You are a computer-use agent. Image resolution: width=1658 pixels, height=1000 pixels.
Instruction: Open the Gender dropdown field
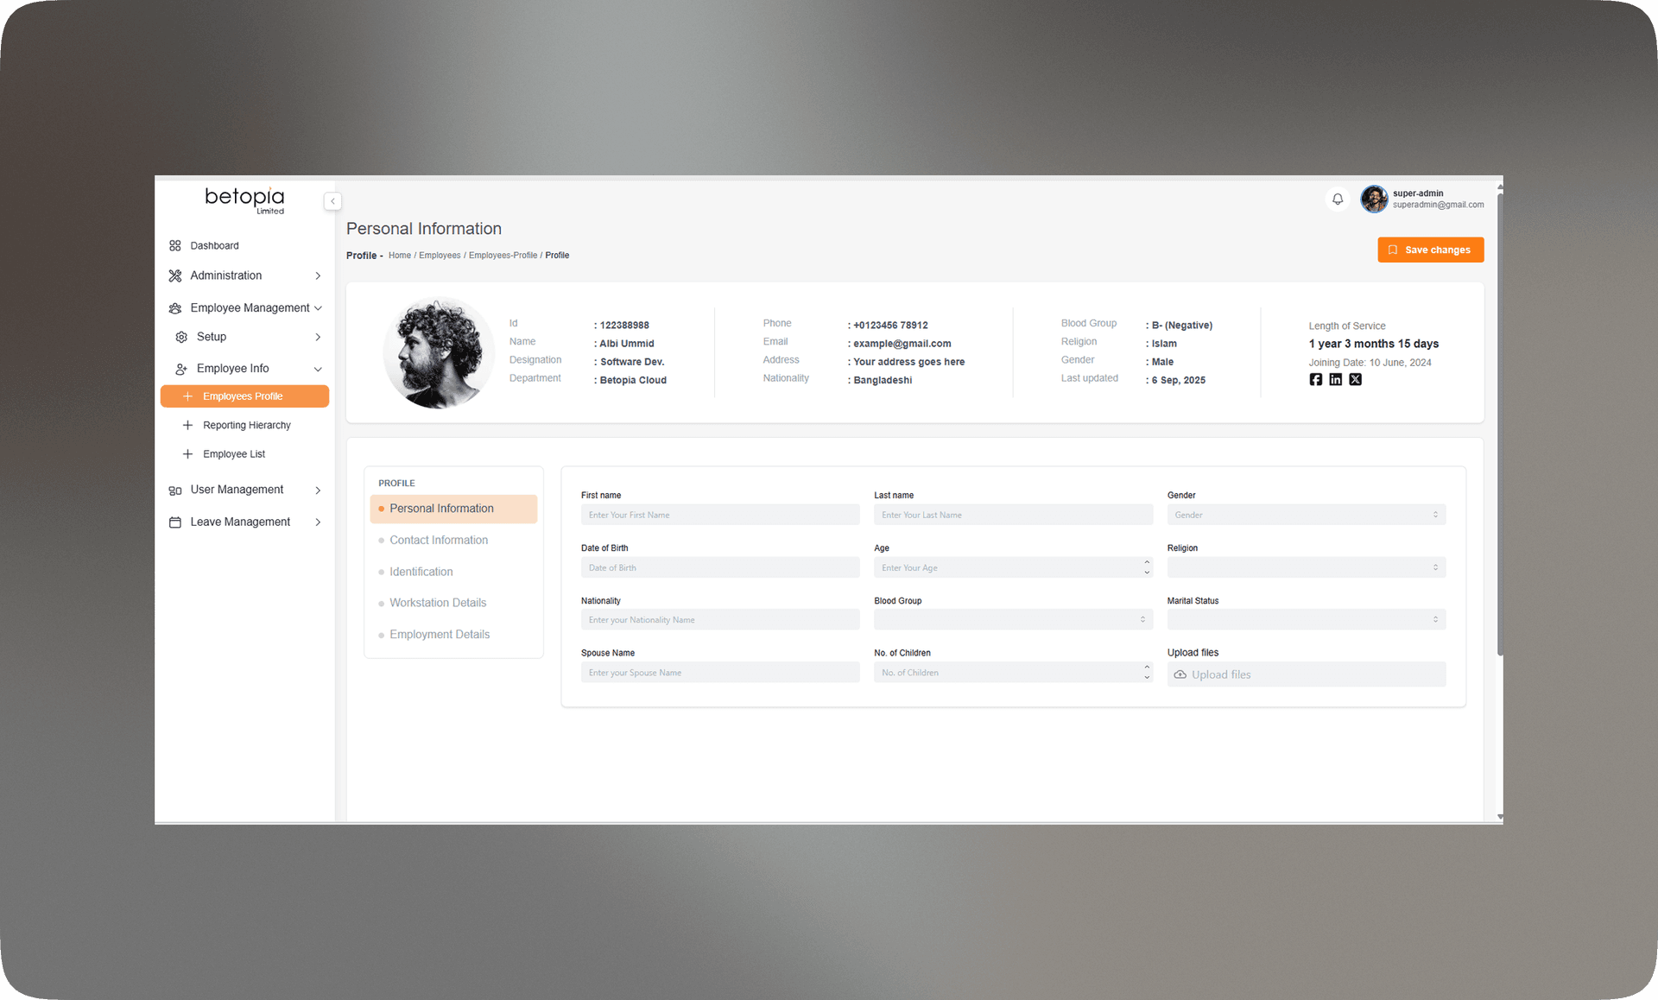coord(1306,516)
